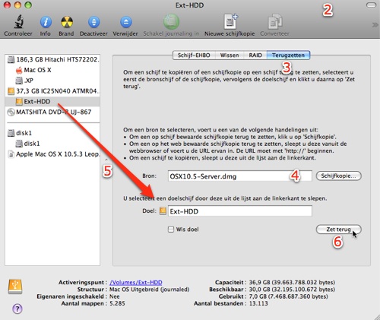Select the Brand burn icon
The width and height of the screenshot is (380, 320).
tap(67, 22)
